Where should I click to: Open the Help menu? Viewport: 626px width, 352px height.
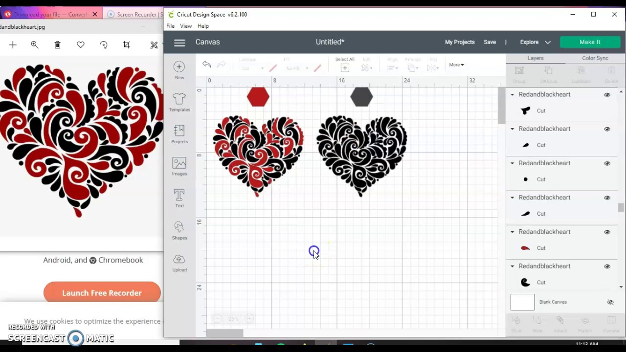203,26
